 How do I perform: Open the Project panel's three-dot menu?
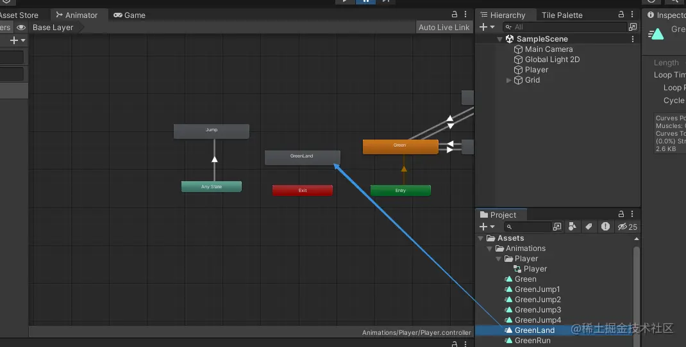(632, 214)
